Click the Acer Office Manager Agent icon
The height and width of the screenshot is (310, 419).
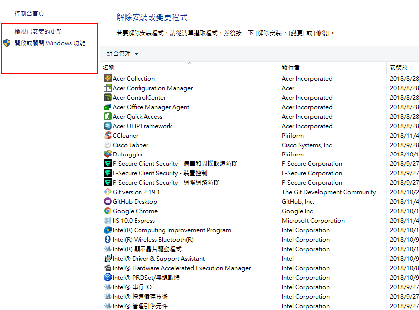[108, 107]
